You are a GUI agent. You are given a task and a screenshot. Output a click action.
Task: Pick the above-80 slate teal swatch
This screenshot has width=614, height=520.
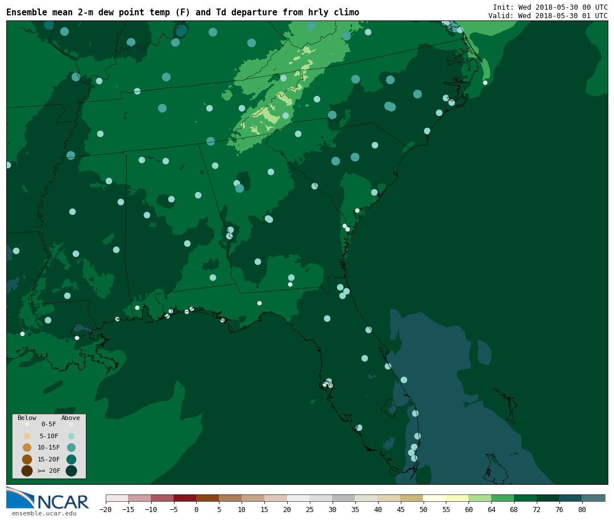[594, 498]
